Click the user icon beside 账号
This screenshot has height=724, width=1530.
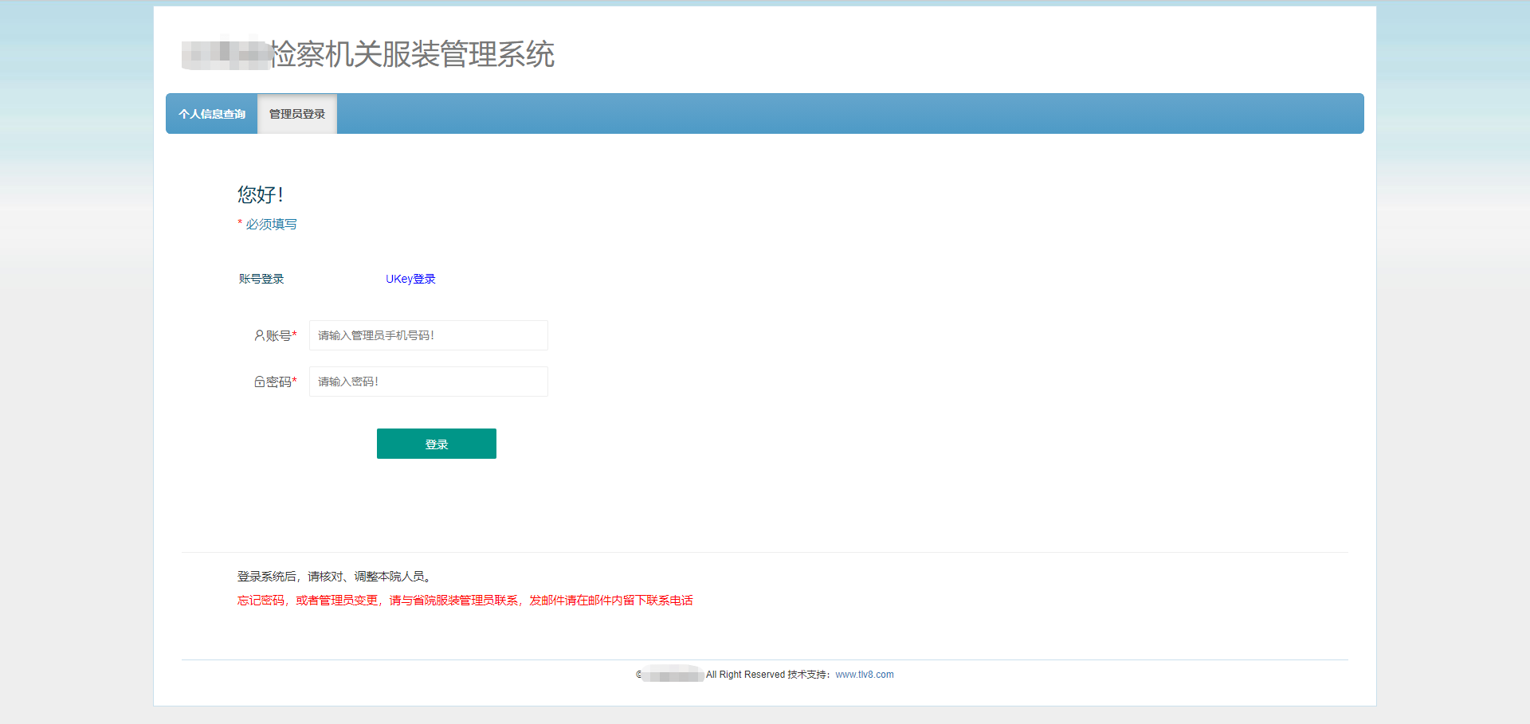click(x=259, y=335)
